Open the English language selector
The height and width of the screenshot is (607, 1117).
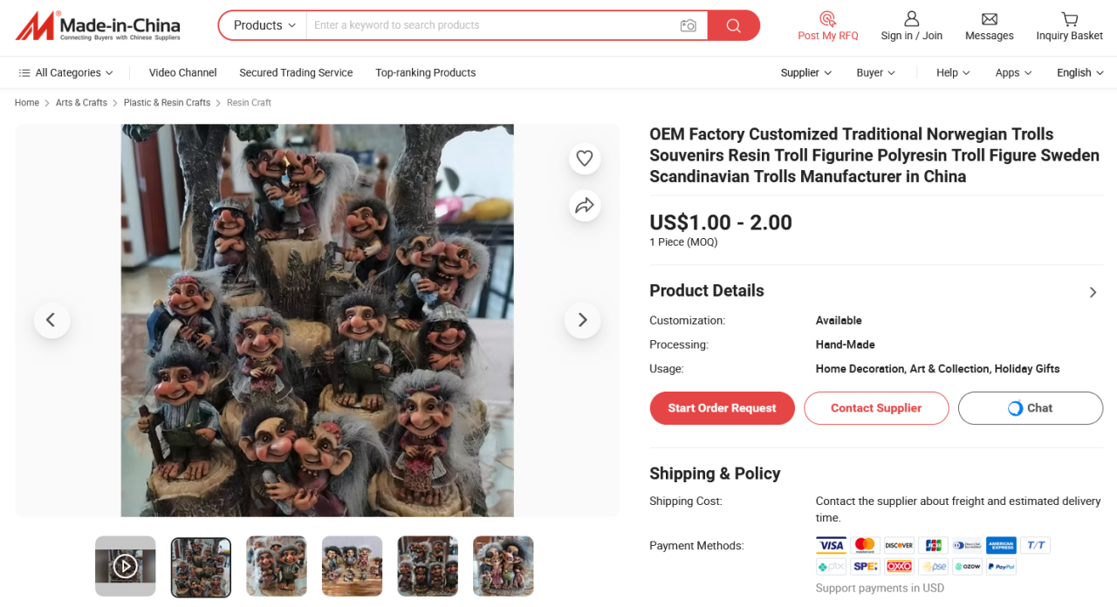(x=1079, y=72)
